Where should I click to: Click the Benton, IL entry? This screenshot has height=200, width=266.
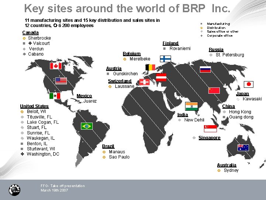[37, 144]
